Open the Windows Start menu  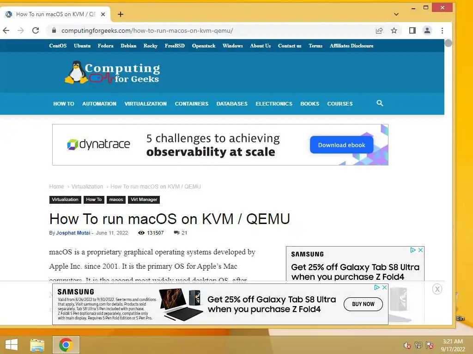pyautogui.click(x=12, y=345)
